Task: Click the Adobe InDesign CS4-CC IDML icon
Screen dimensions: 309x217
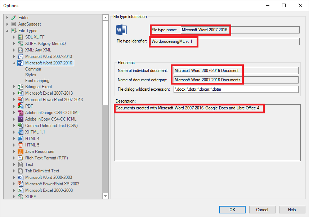Action: coord(20,112)
